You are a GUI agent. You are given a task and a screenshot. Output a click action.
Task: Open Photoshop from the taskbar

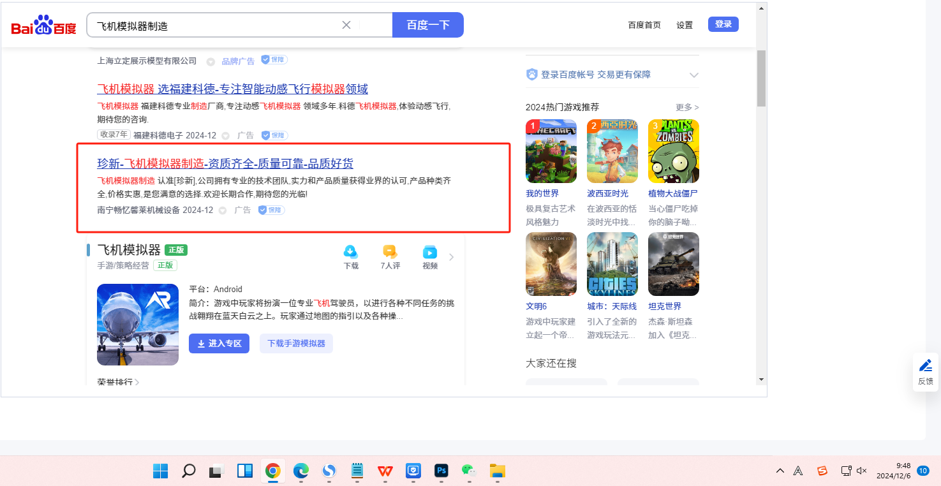441,471
